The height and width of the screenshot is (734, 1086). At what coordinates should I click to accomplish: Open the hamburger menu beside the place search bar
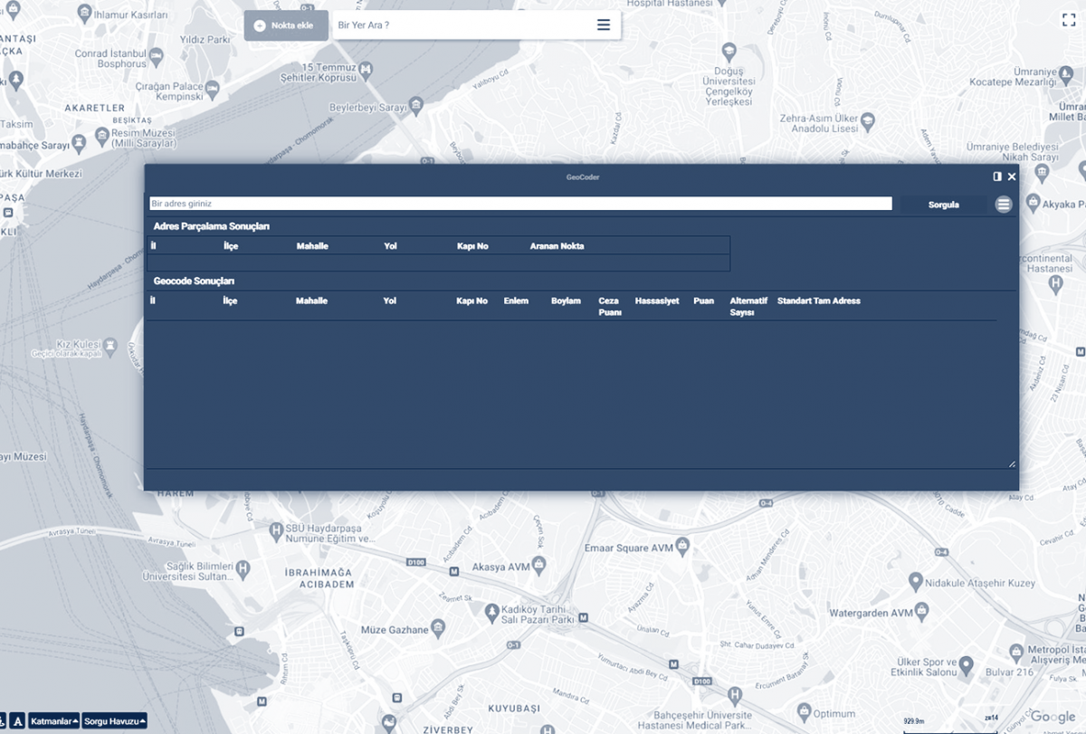[x=603, y=24]
